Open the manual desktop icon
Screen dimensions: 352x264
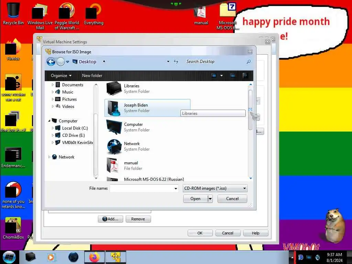click(x=201, y=15)
